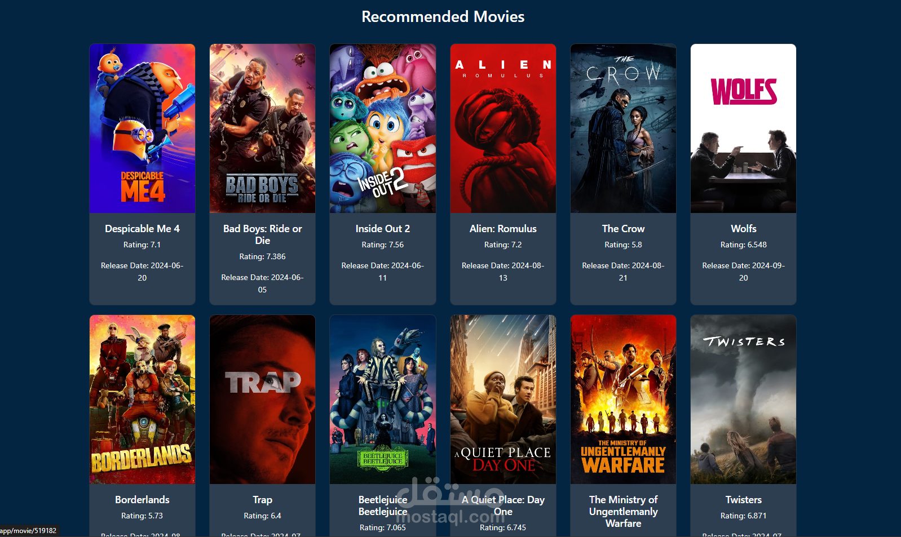
Task: Open the Wolfs poster image
Action: click(743, 128)
